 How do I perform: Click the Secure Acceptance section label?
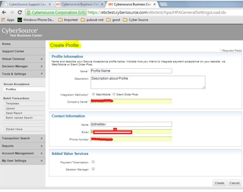pyautogui.click(x=16, y=84)
